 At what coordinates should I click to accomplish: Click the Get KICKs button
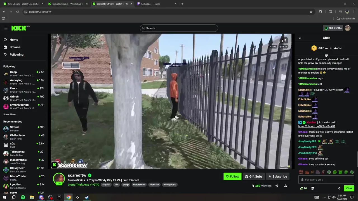[333, 28]
